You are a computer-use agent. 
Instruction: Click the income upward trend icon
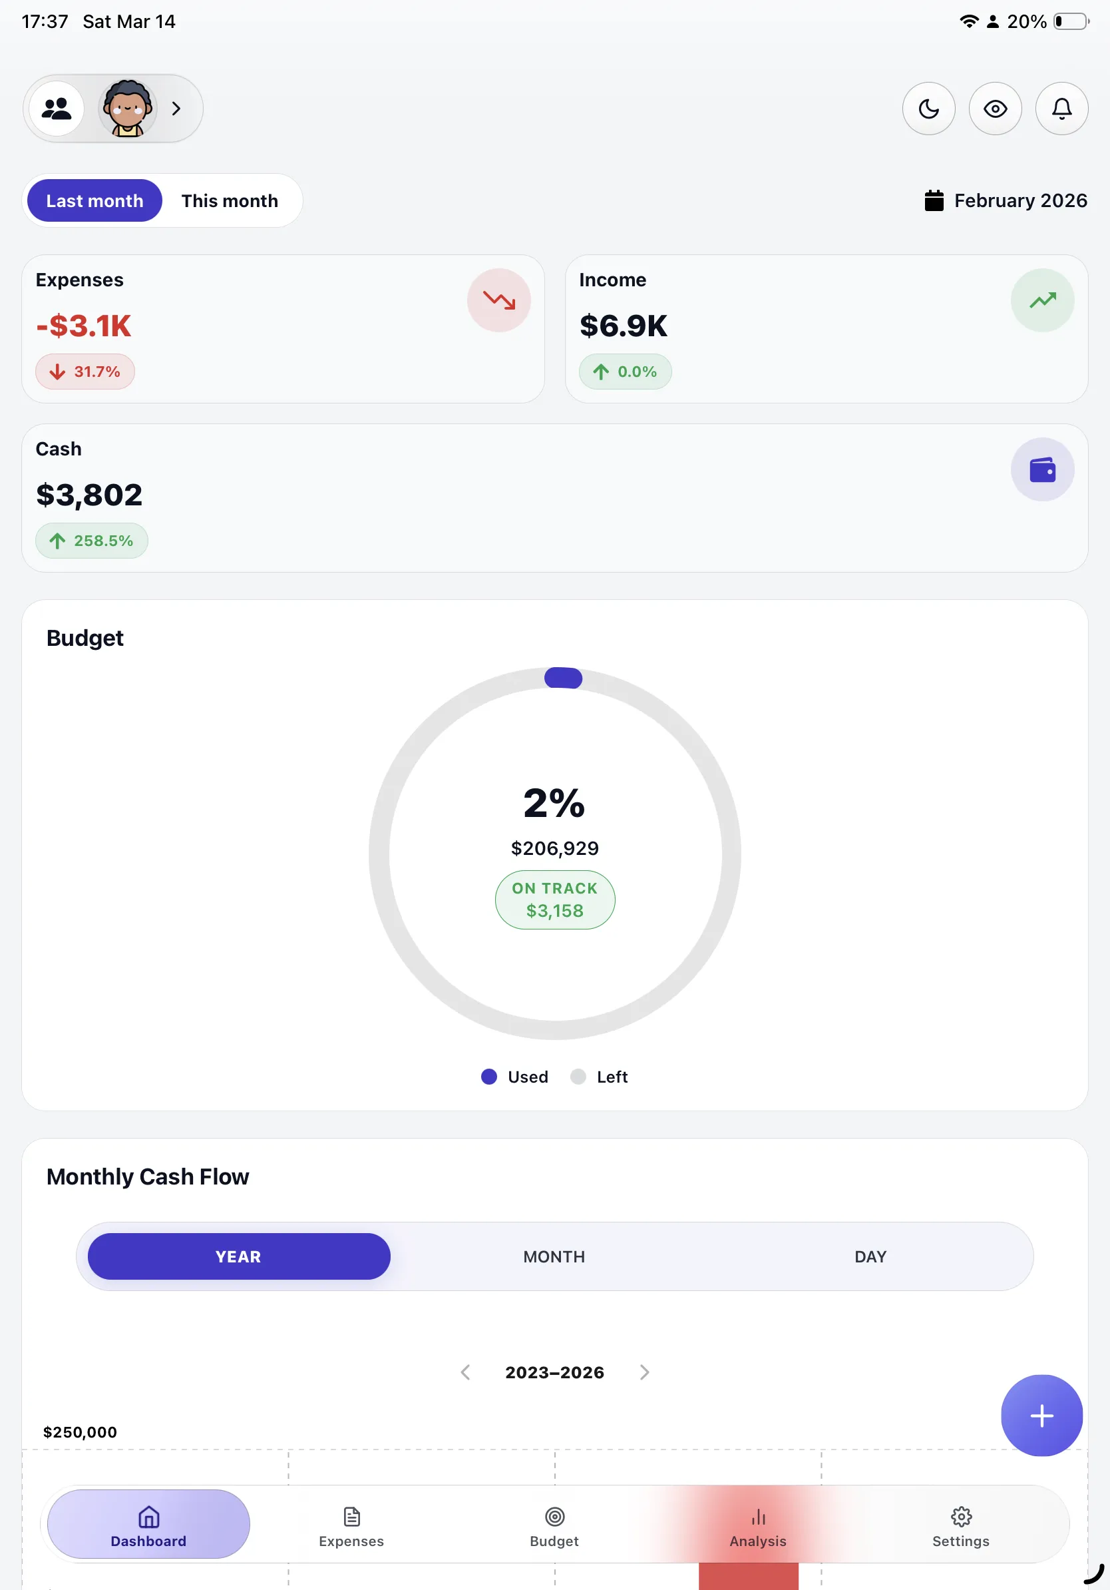coord(1042,300)
